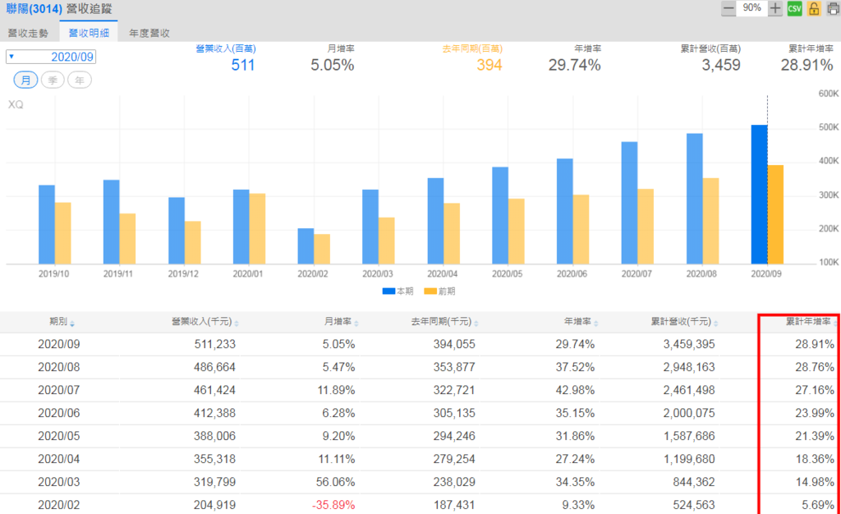
Task: Click the 2019/12 axis label
Action: click(183, 274)
